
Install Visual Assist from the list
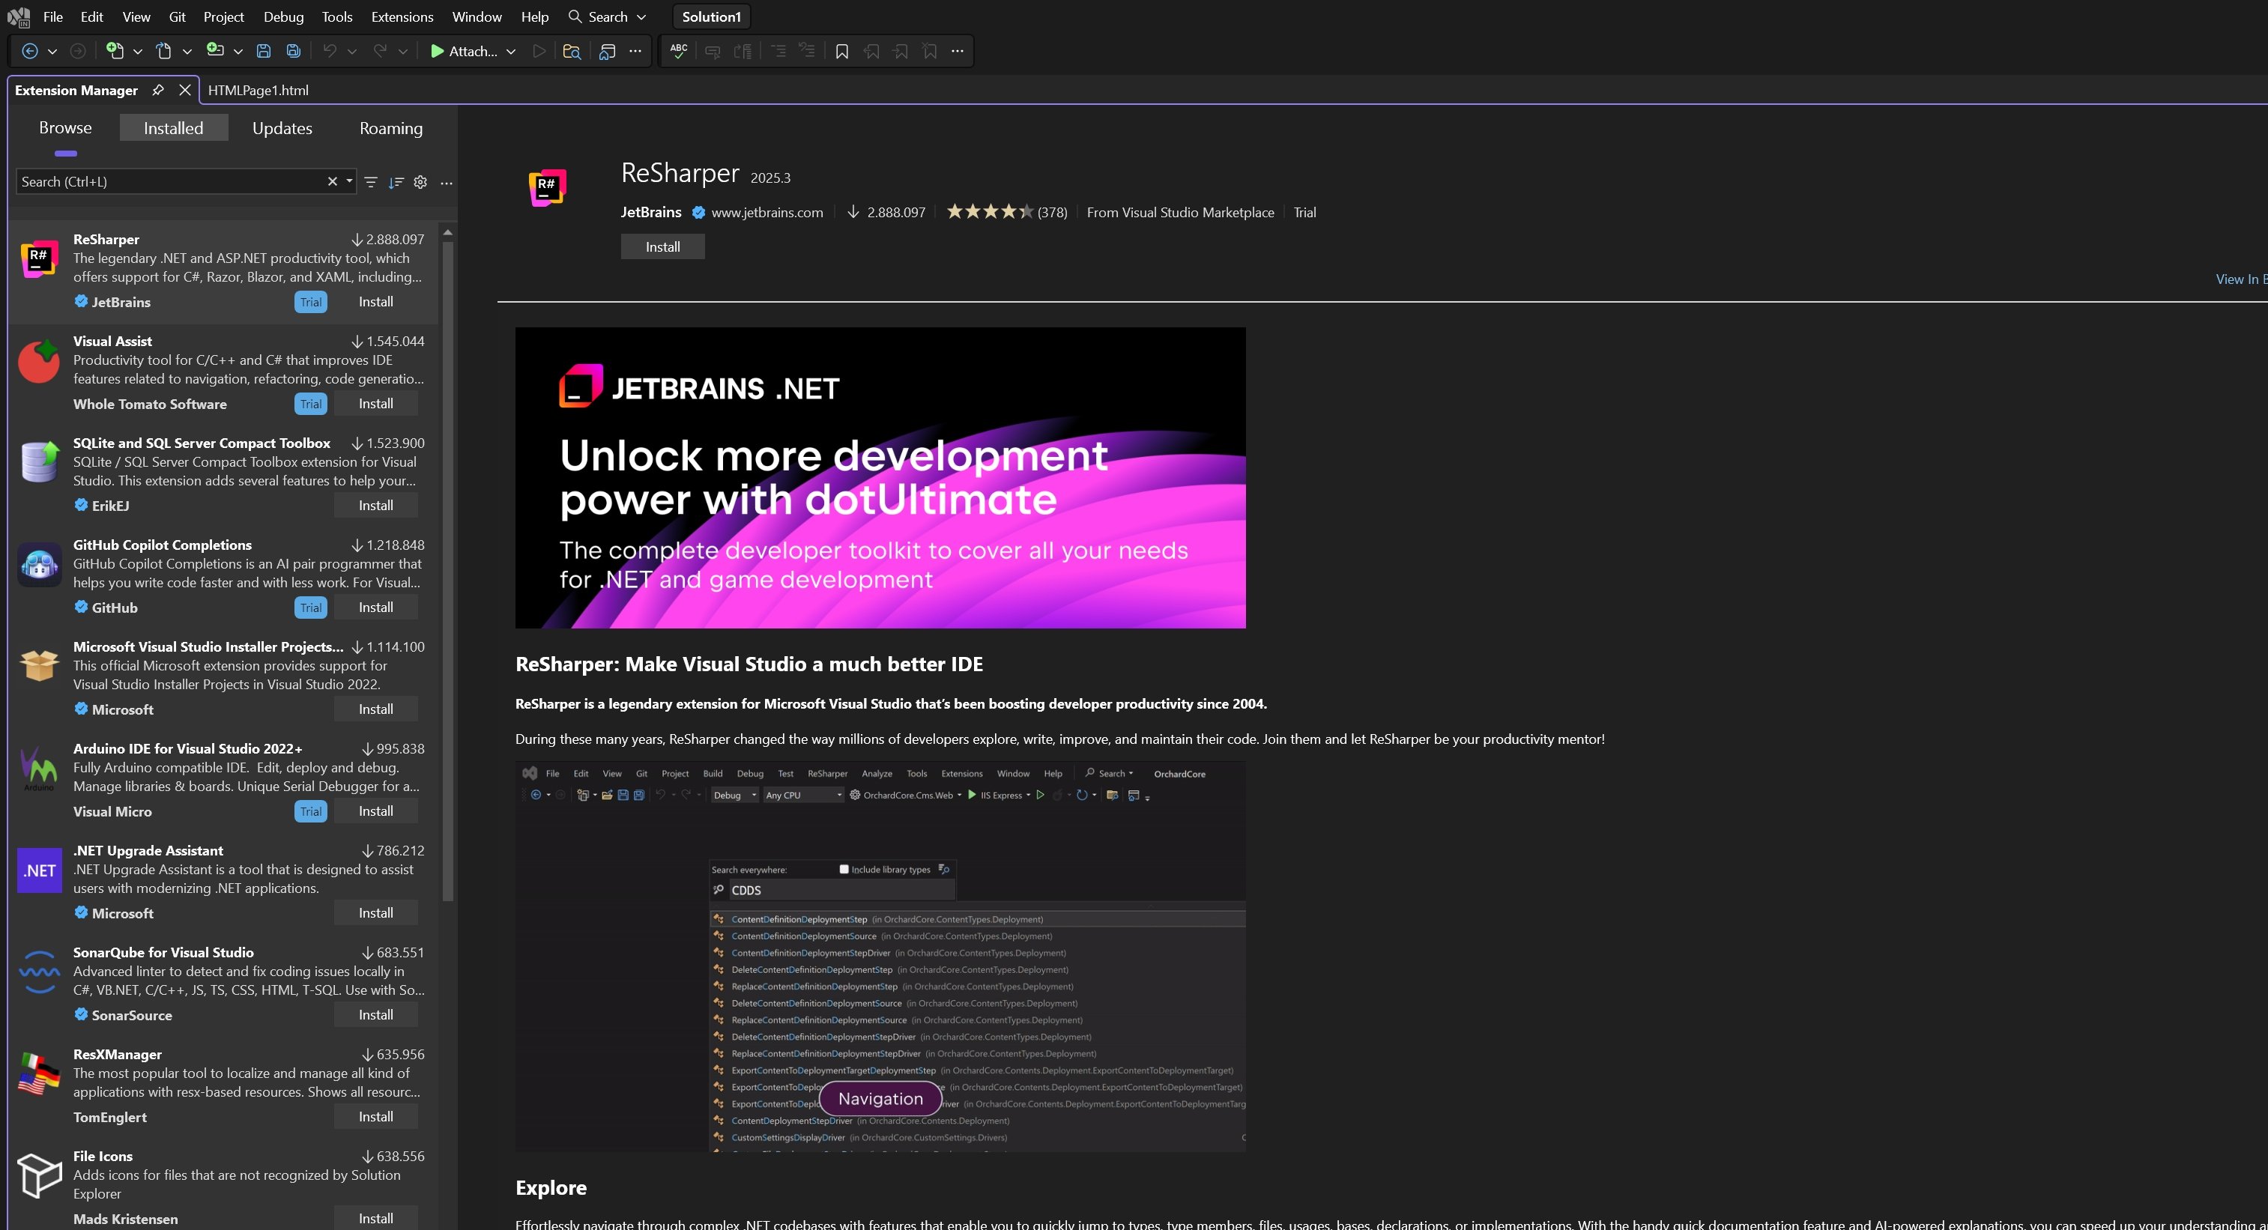coord(376,403)
